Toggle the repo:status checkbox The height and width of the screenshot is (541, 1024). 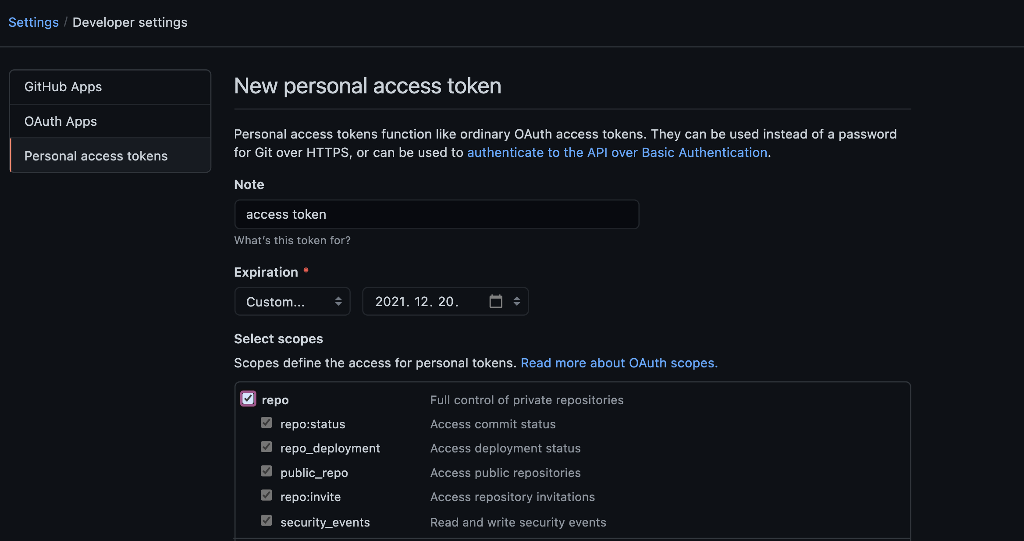pyautogui.click(x=267, y=423)
